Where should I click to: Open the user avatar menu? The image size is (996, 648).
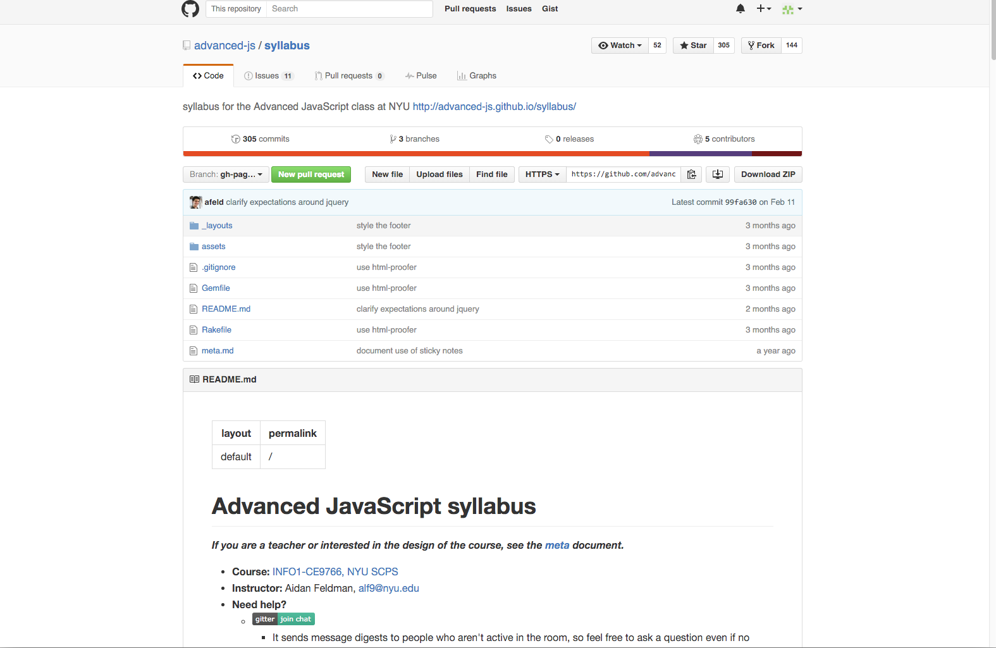pyautogui.click(x=792, y=9)
